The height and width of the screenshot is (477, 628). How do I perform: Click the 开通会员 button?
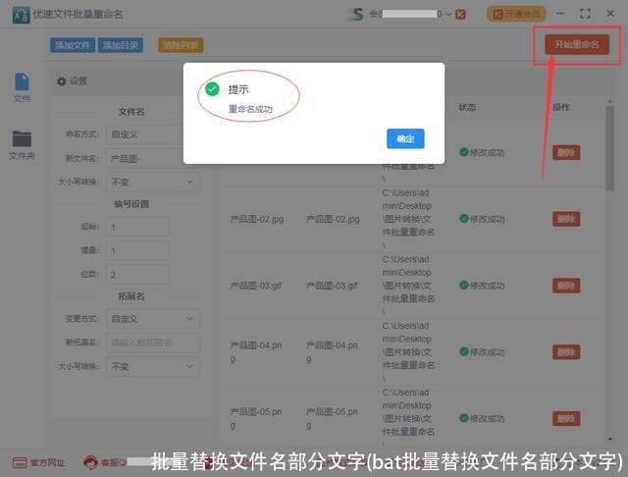[x=516, y=14]
